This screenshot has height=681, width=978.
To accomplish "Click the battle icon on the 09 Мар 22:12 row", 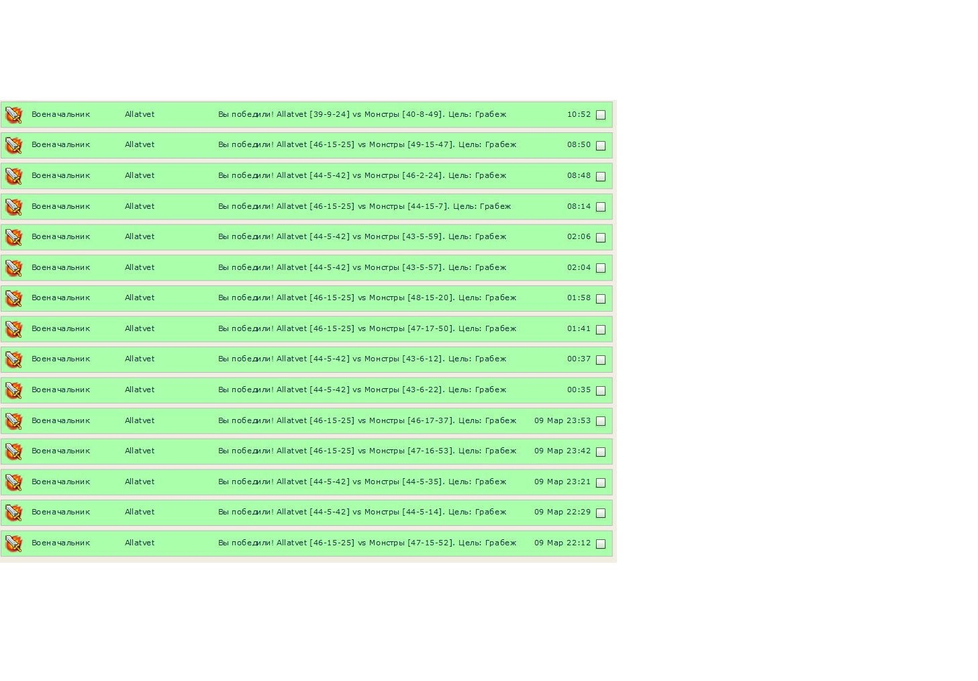I will pyautogui.click(x=13, y=543).
